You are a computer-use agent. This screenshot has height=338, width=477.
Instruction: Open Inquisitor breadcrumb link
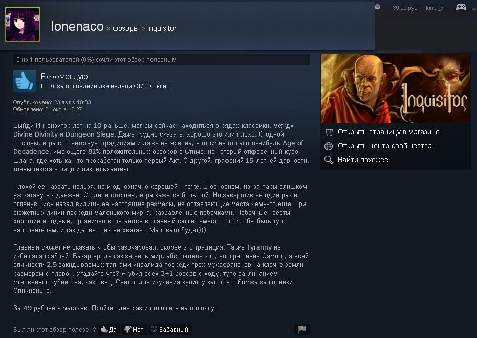tap(162, 28)
